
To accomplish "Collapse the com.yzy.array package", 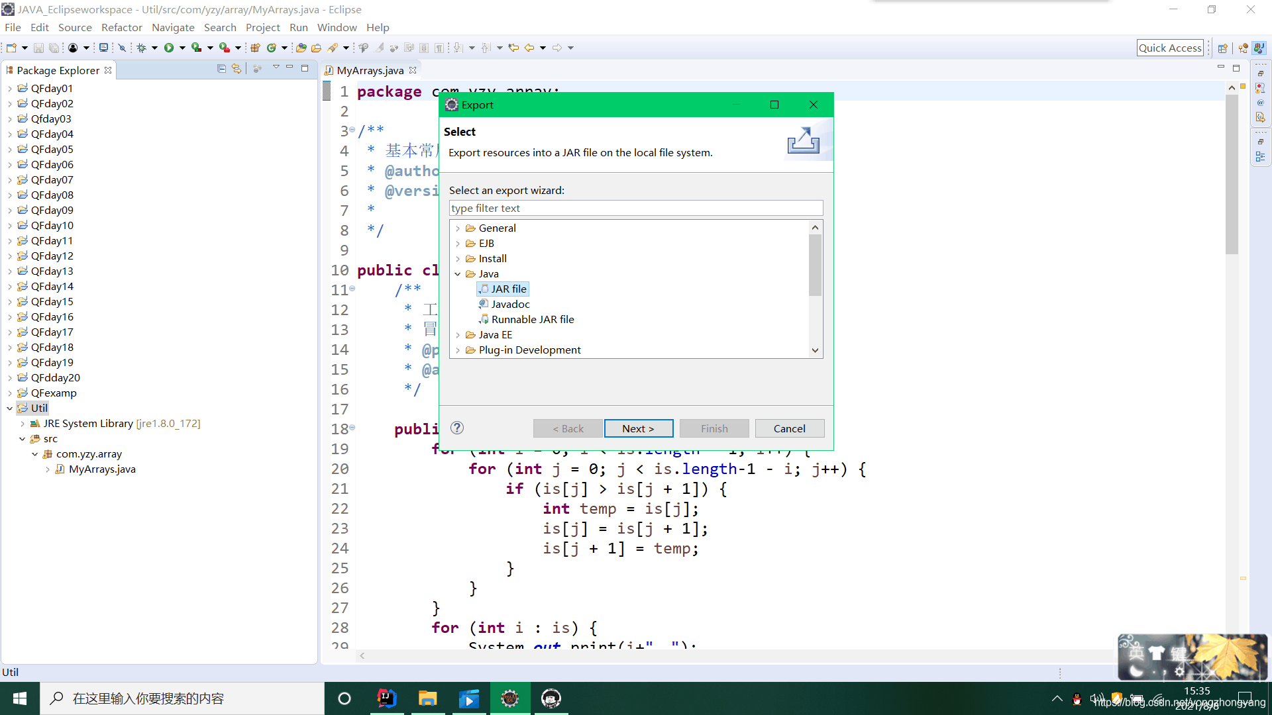I will pos(35,454).
